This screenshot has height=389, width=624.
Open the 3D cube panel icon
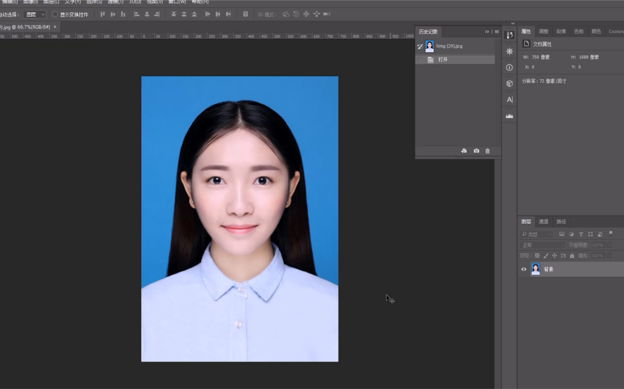click(509, 83)
